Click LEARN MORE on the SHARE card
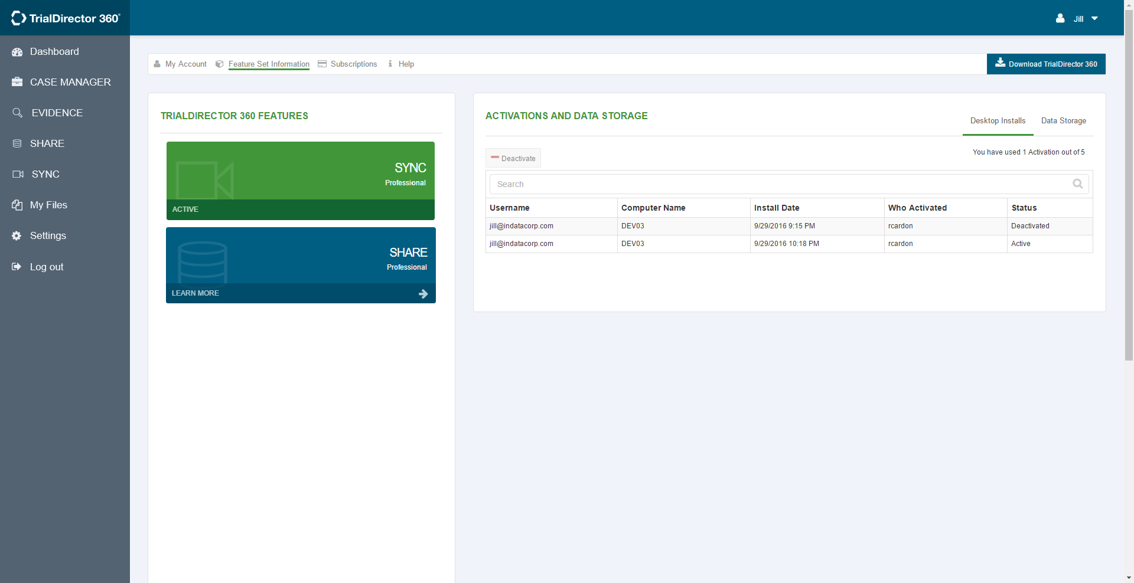The width and height of the screenshot is (1134, 583). click(301, 293)
